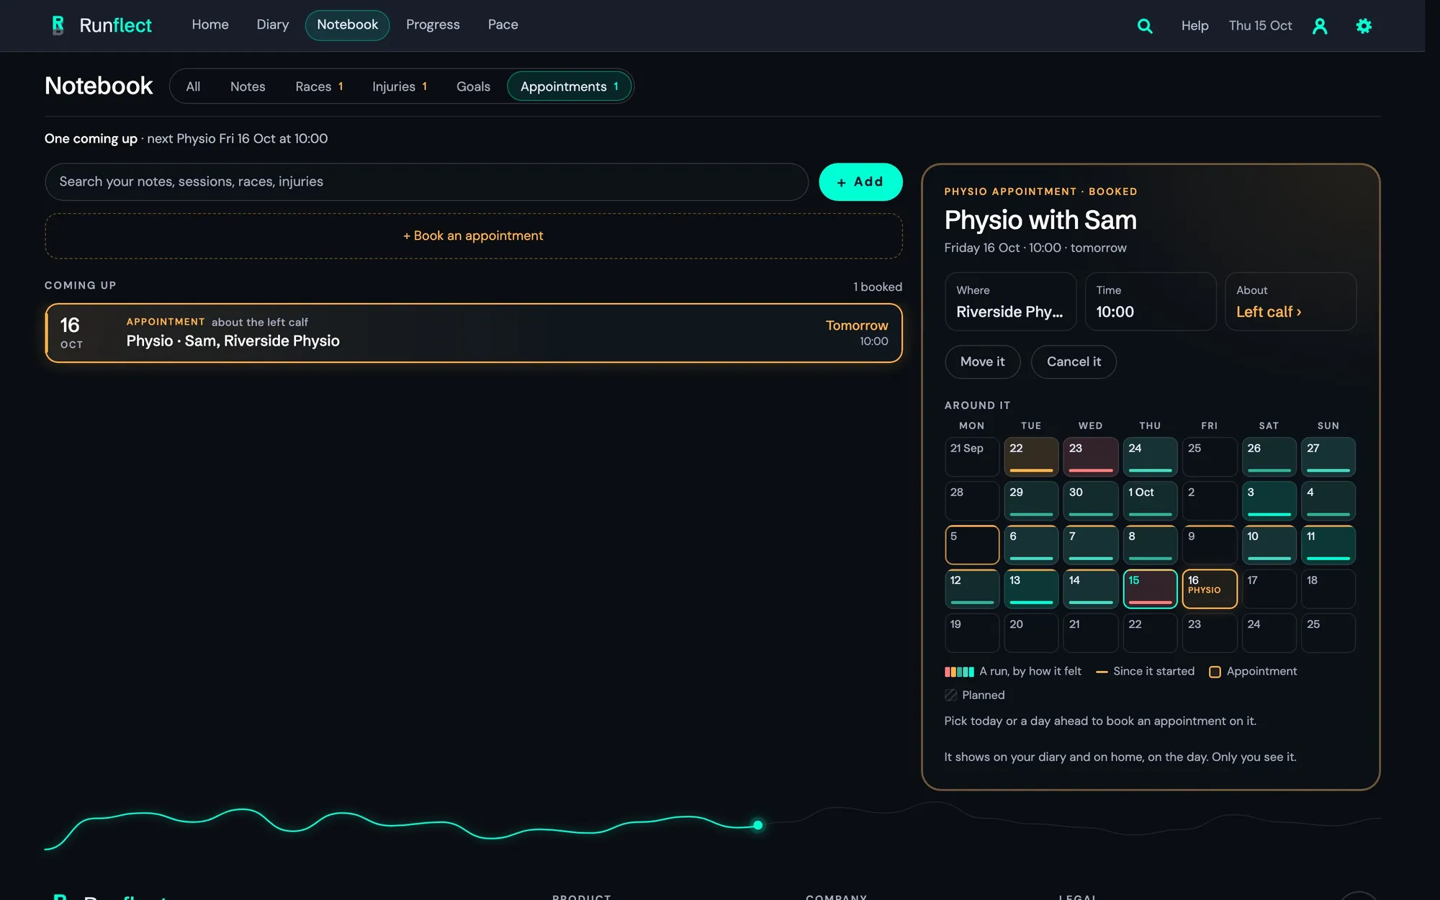Image resolution: width=1440 pixels, height=900 pixels.
Task: Open the settings gear icon
Action: point(1364,26)
